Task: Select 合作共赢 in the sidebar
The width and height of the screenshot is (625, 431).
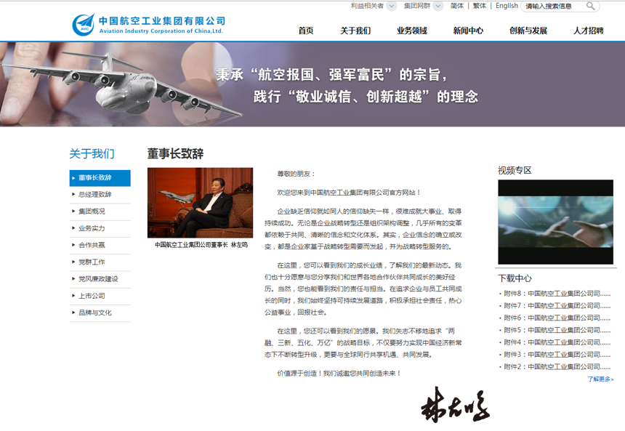Action: [100, 245]
